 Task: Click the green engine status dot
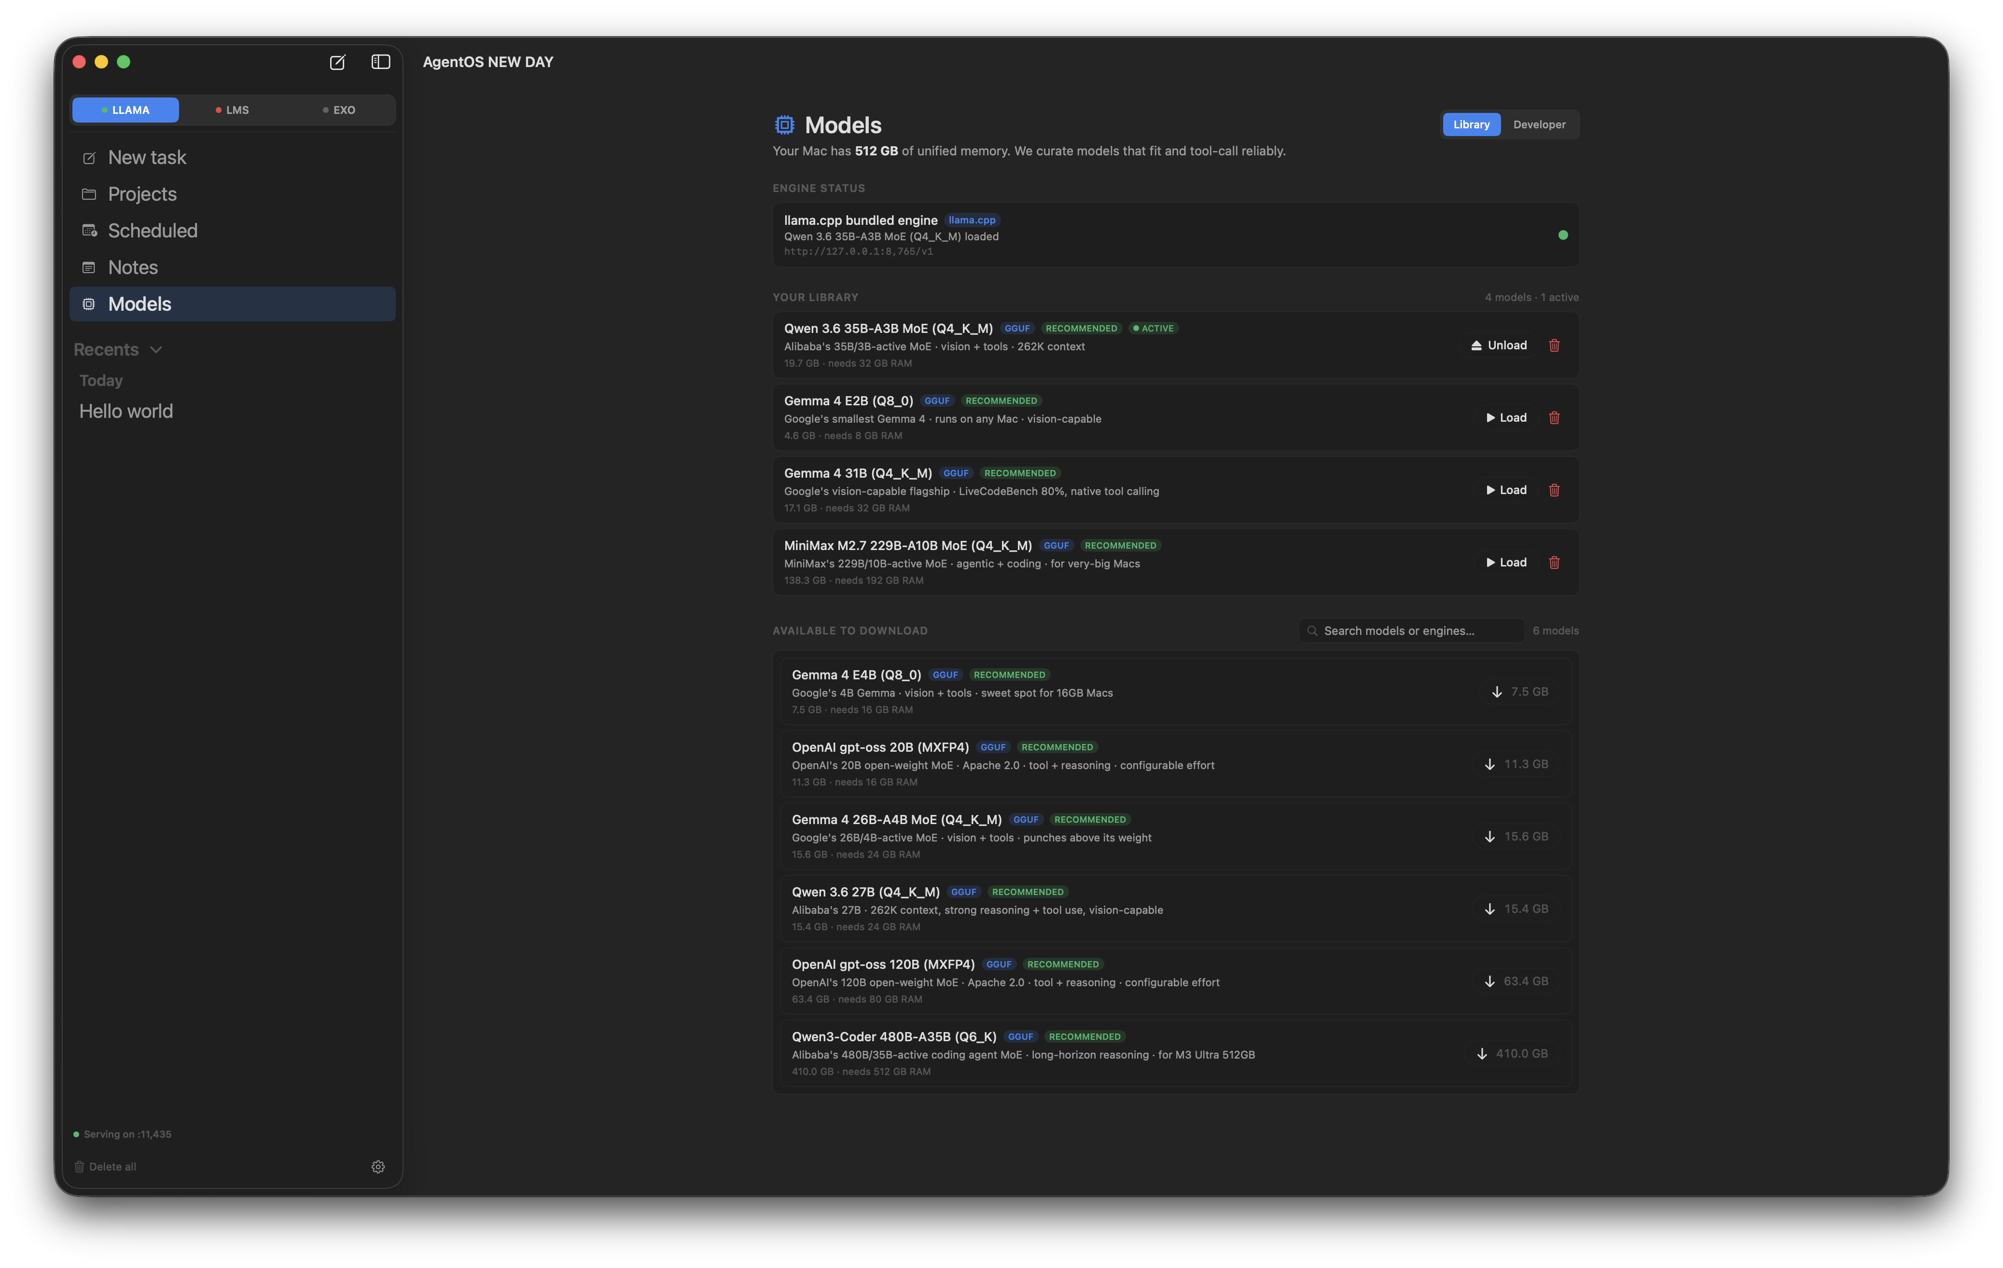1563,235
